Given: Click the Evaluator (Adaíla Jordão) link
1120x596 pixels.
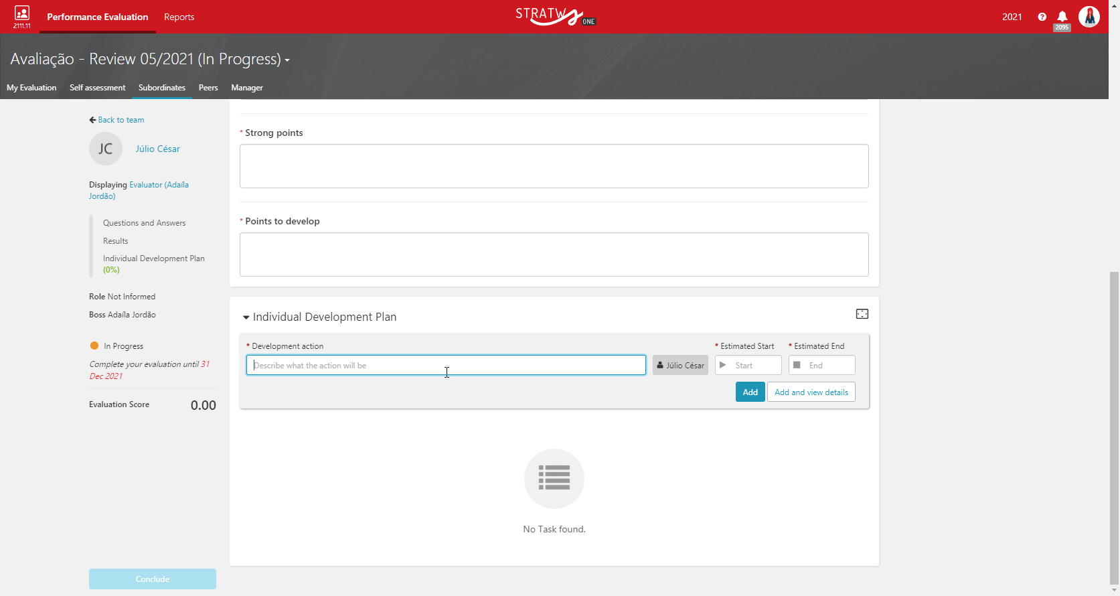Looking at the screenshot, I should (139, 190).
